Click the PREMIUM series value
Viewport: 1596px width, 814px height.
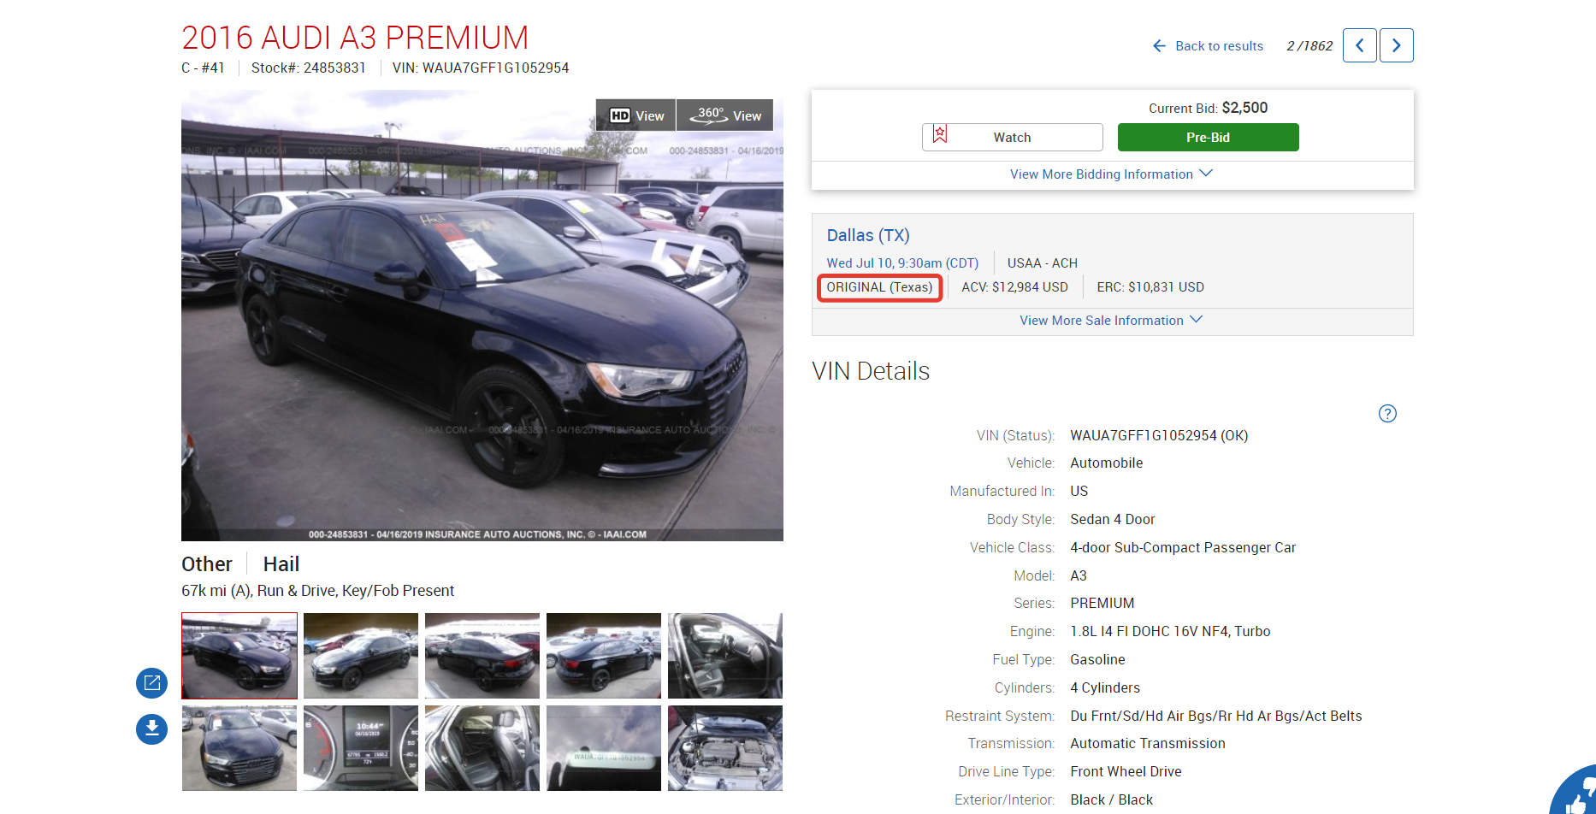[1102, 603]
